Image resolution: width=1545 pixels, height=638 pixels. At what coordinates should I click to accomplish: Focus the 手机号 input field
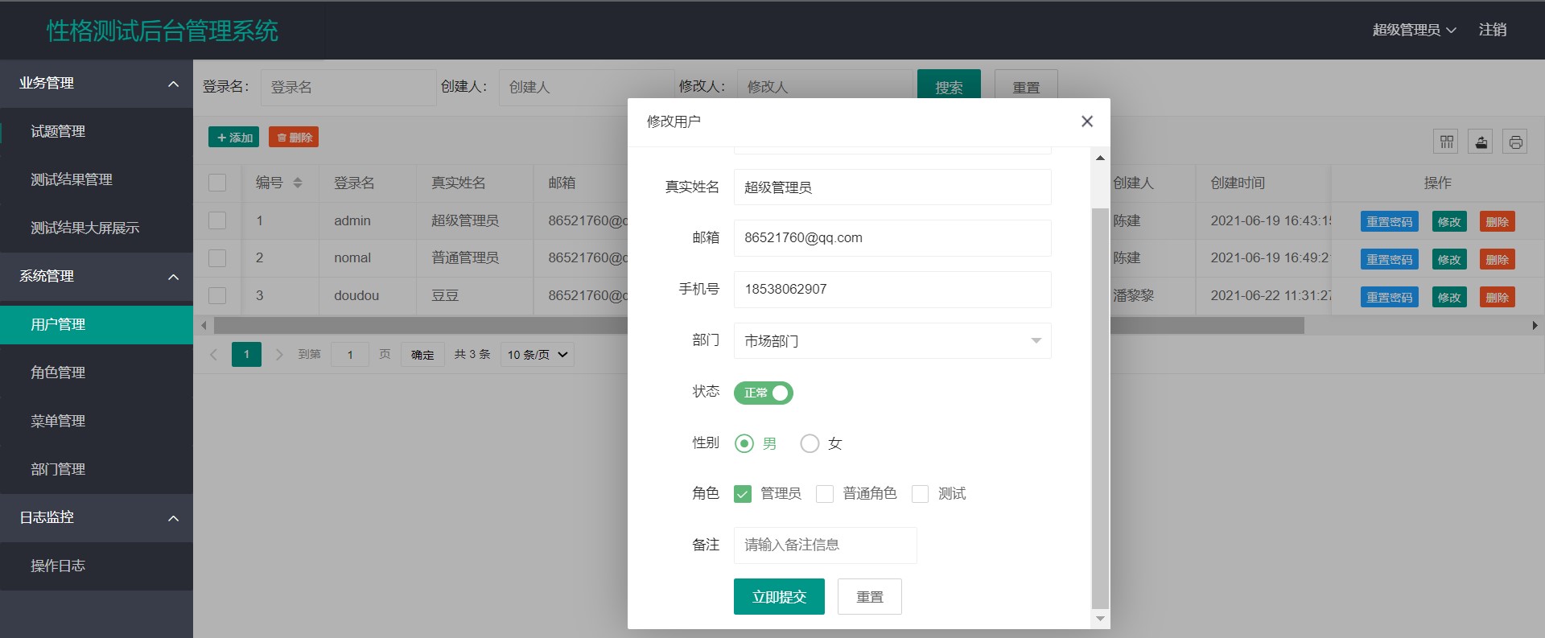point(892,290)
